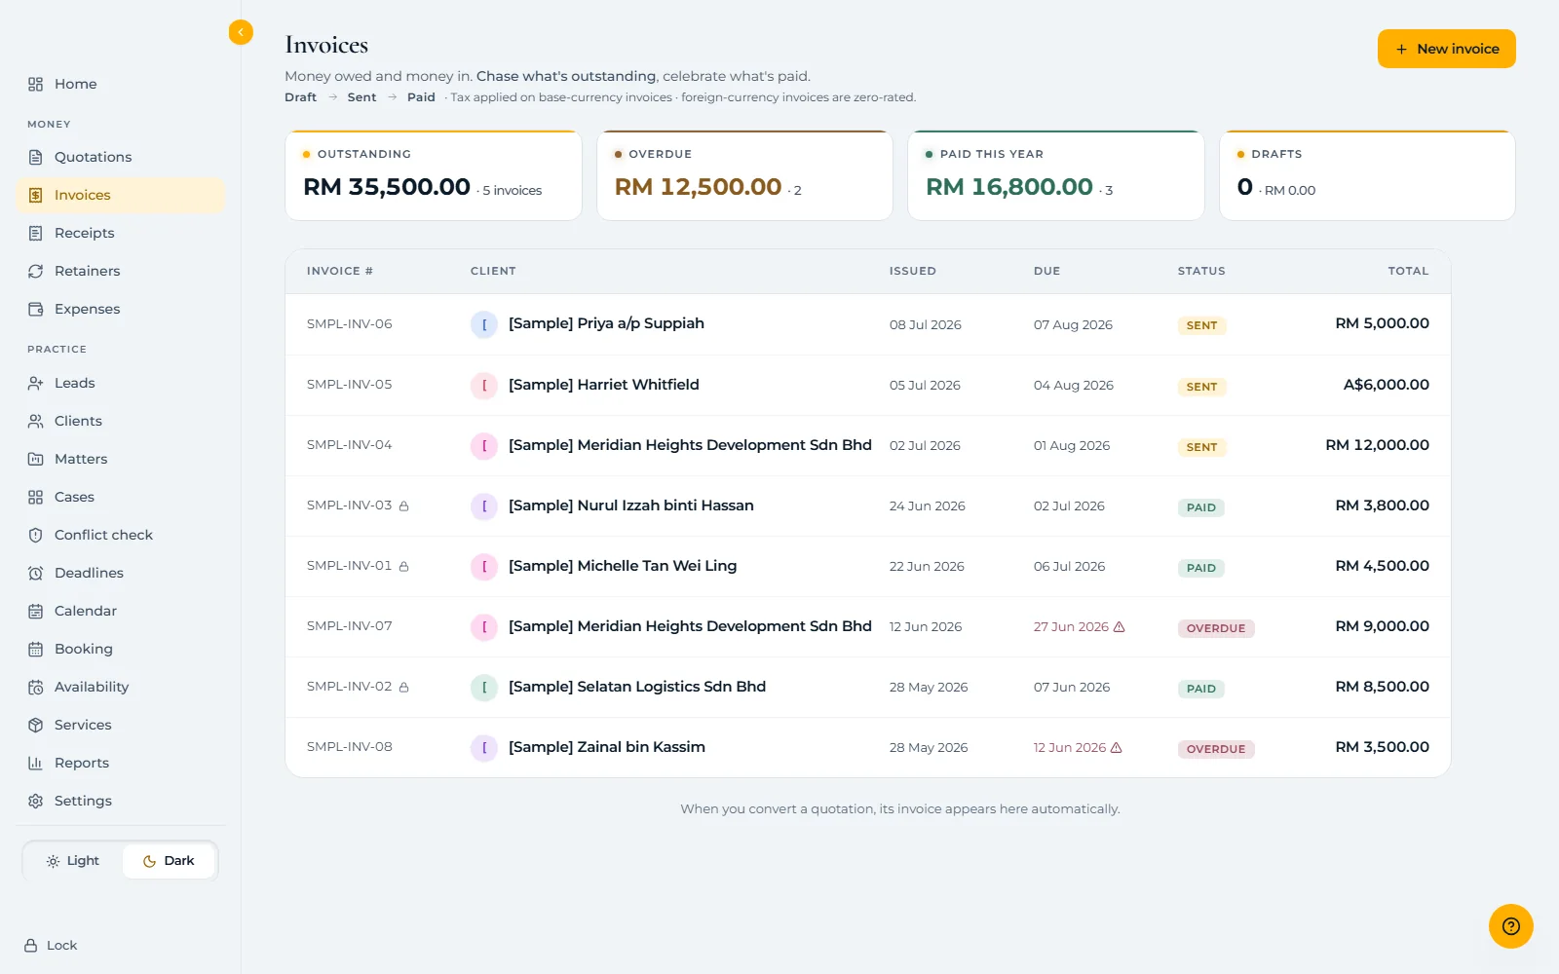This screenshot has height=974, width=1559.
Task: Click the Services box icon
Action: tap(36, 725)
